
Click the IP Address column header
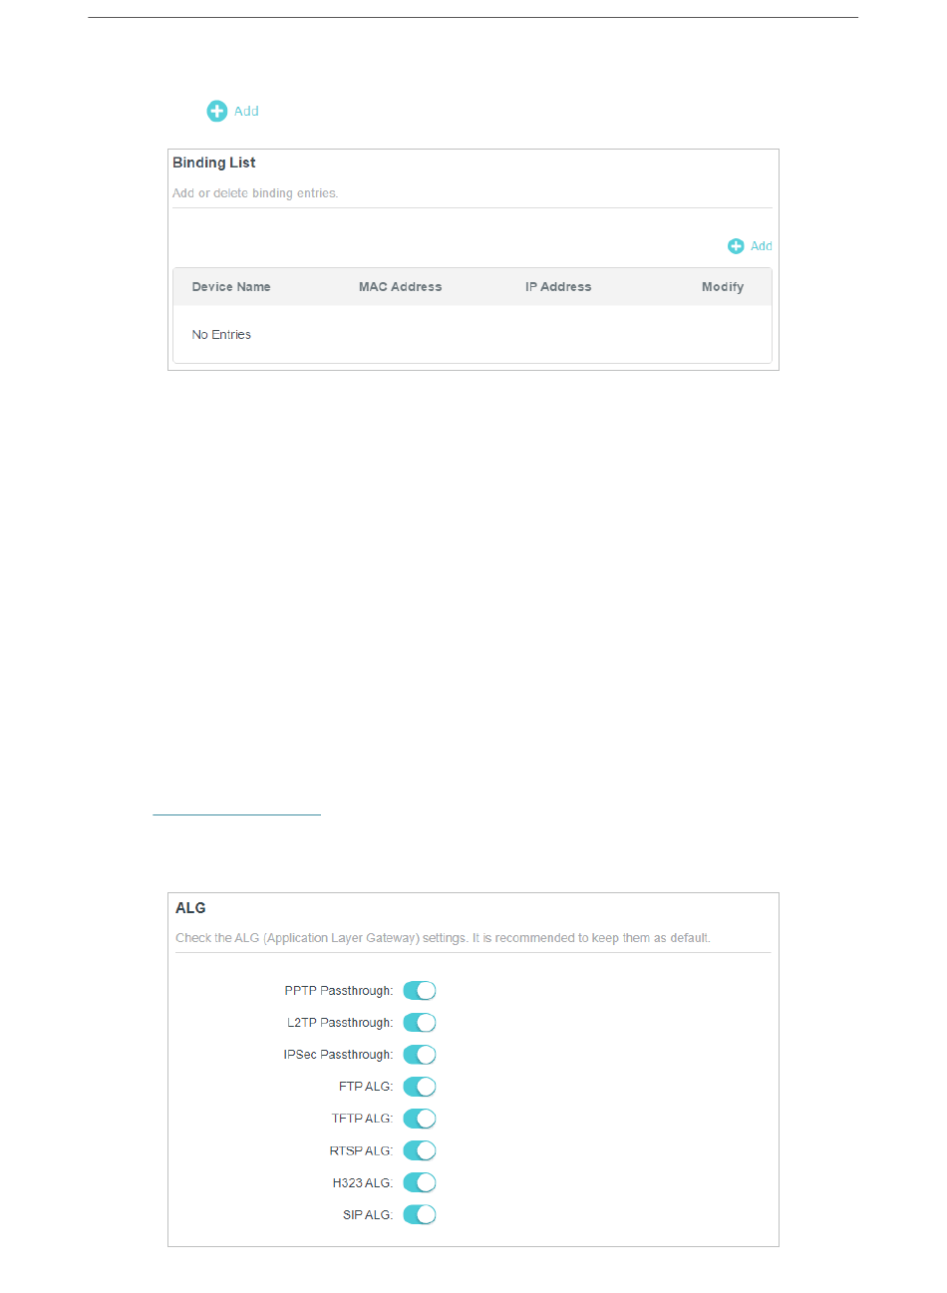(558, 287)
